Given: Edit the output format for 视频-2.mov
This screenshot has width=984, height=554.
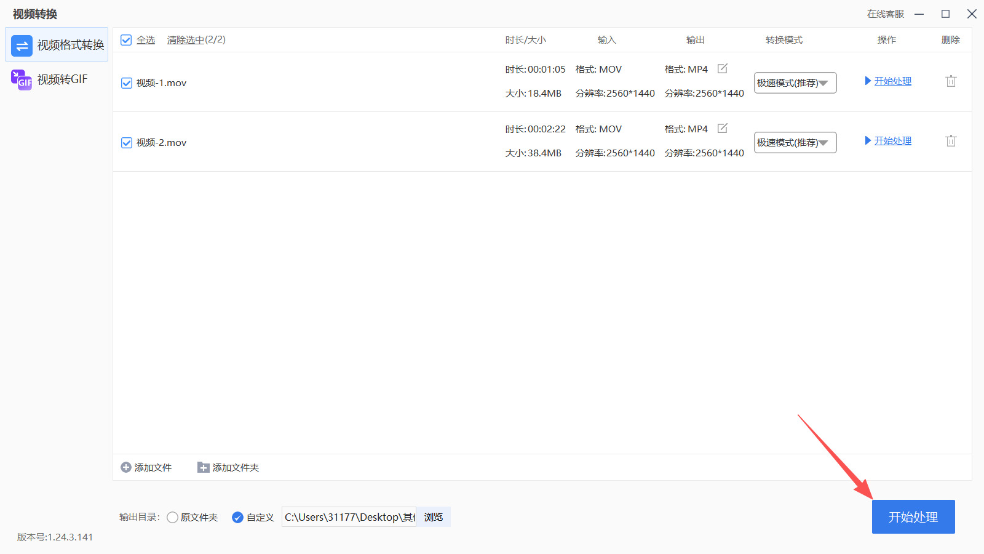Looking at the screenshot, I should pyautogui.click(x=723, y=128).
